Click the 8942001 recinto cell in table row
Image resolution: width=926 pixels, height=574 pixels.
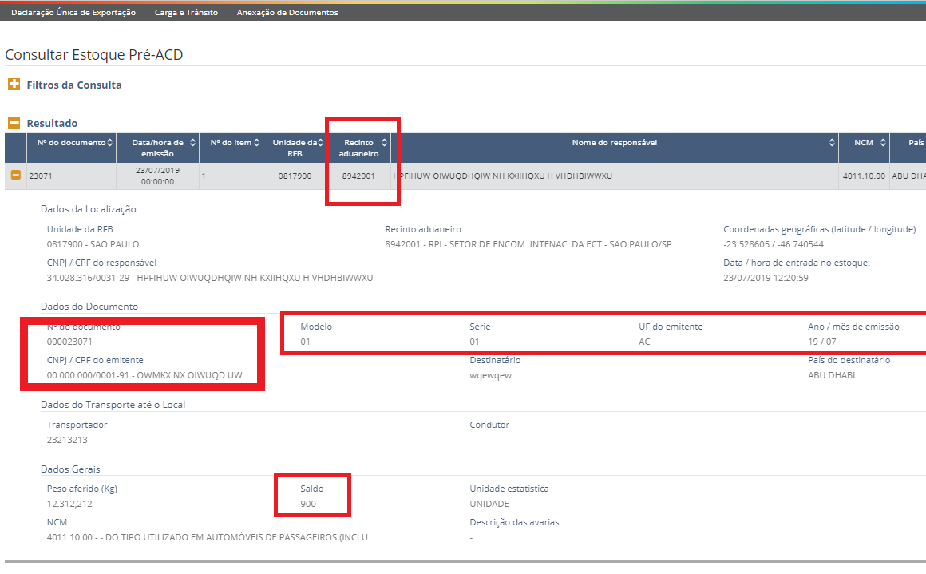[358, 176]
